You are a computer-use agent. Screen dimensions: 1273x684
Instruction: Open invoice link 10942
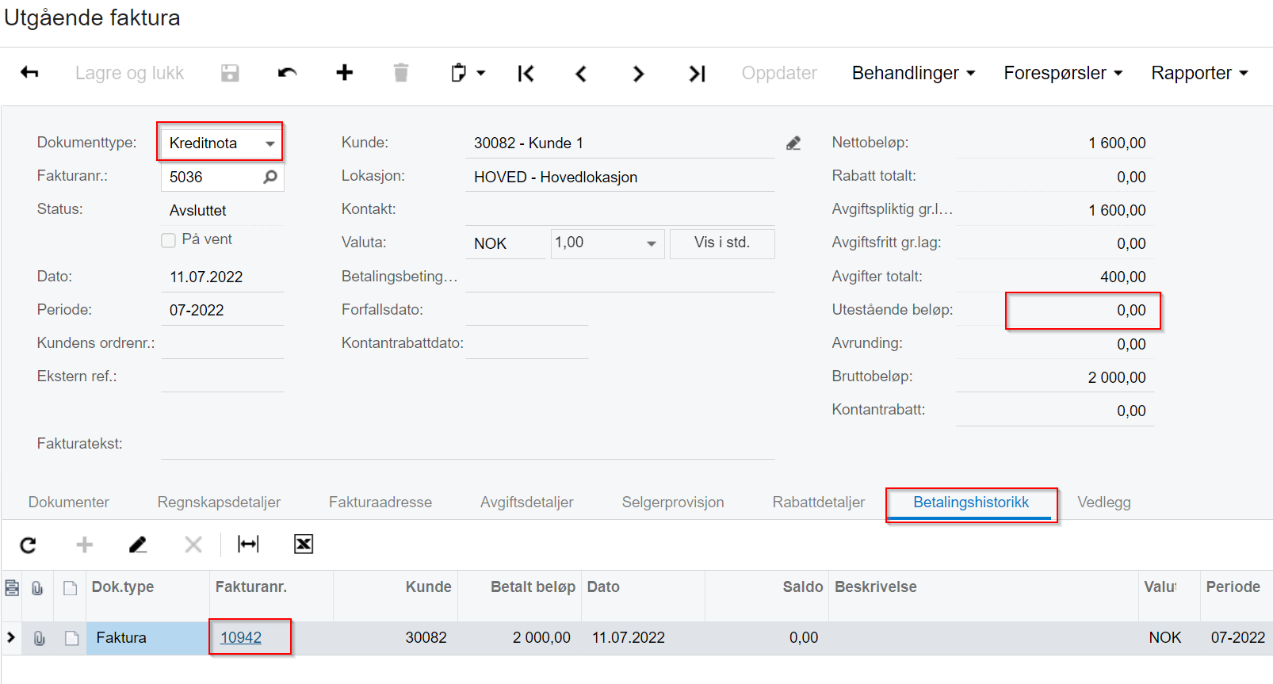pos(241,637)
